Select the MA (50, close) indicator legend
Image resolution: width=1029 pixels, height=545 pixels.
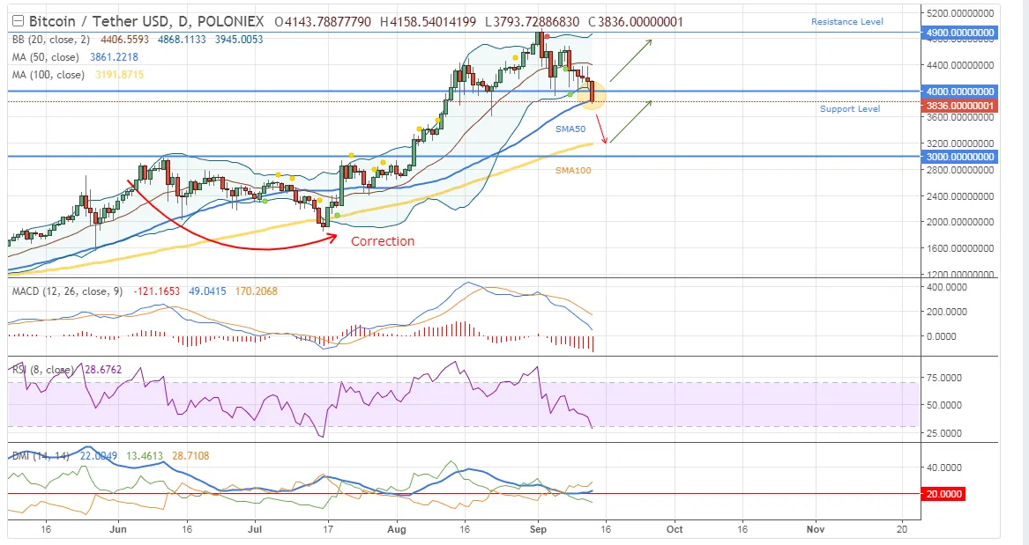pyautogui.click(x=45, y=57)
